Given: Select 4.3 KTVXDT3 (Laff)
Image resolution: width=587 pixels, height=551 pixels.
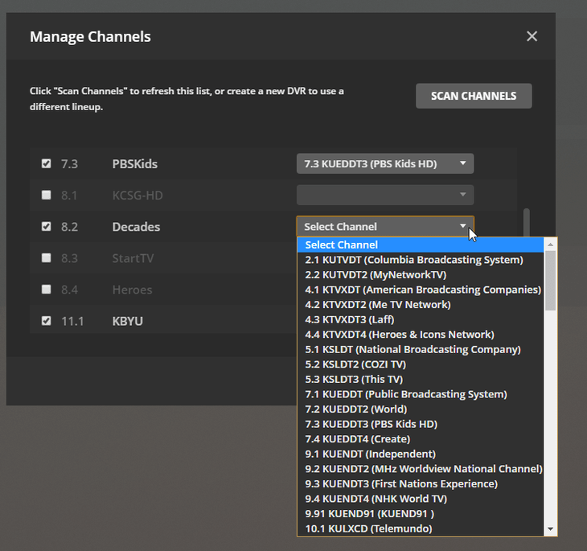Looking at the screenshot, I should 421,319.
